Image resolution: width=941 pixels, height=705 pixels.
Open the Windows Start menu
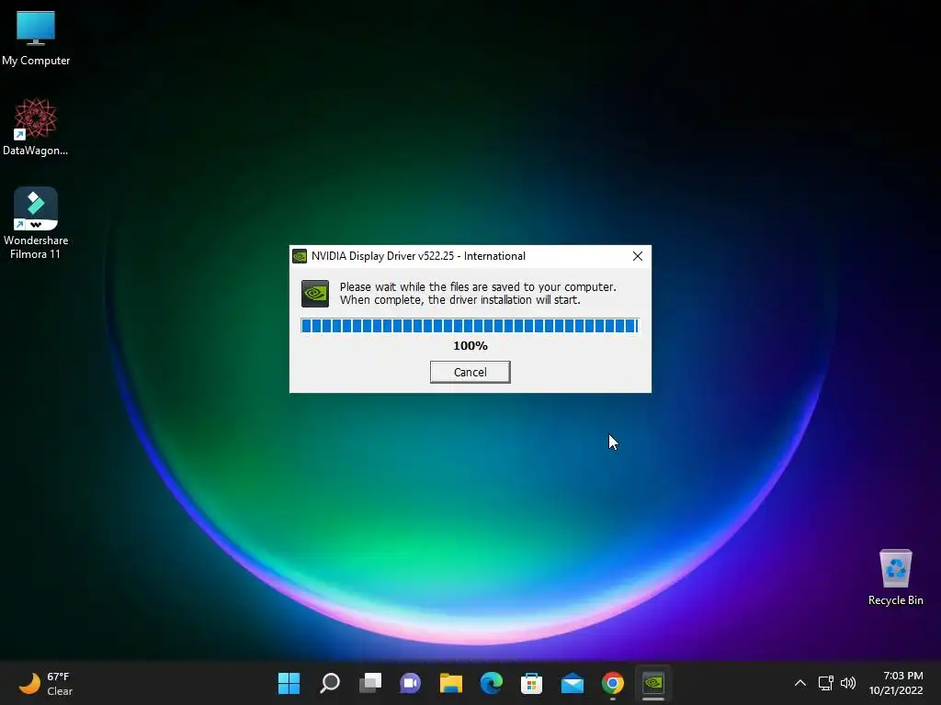click(x=289, y=683)
